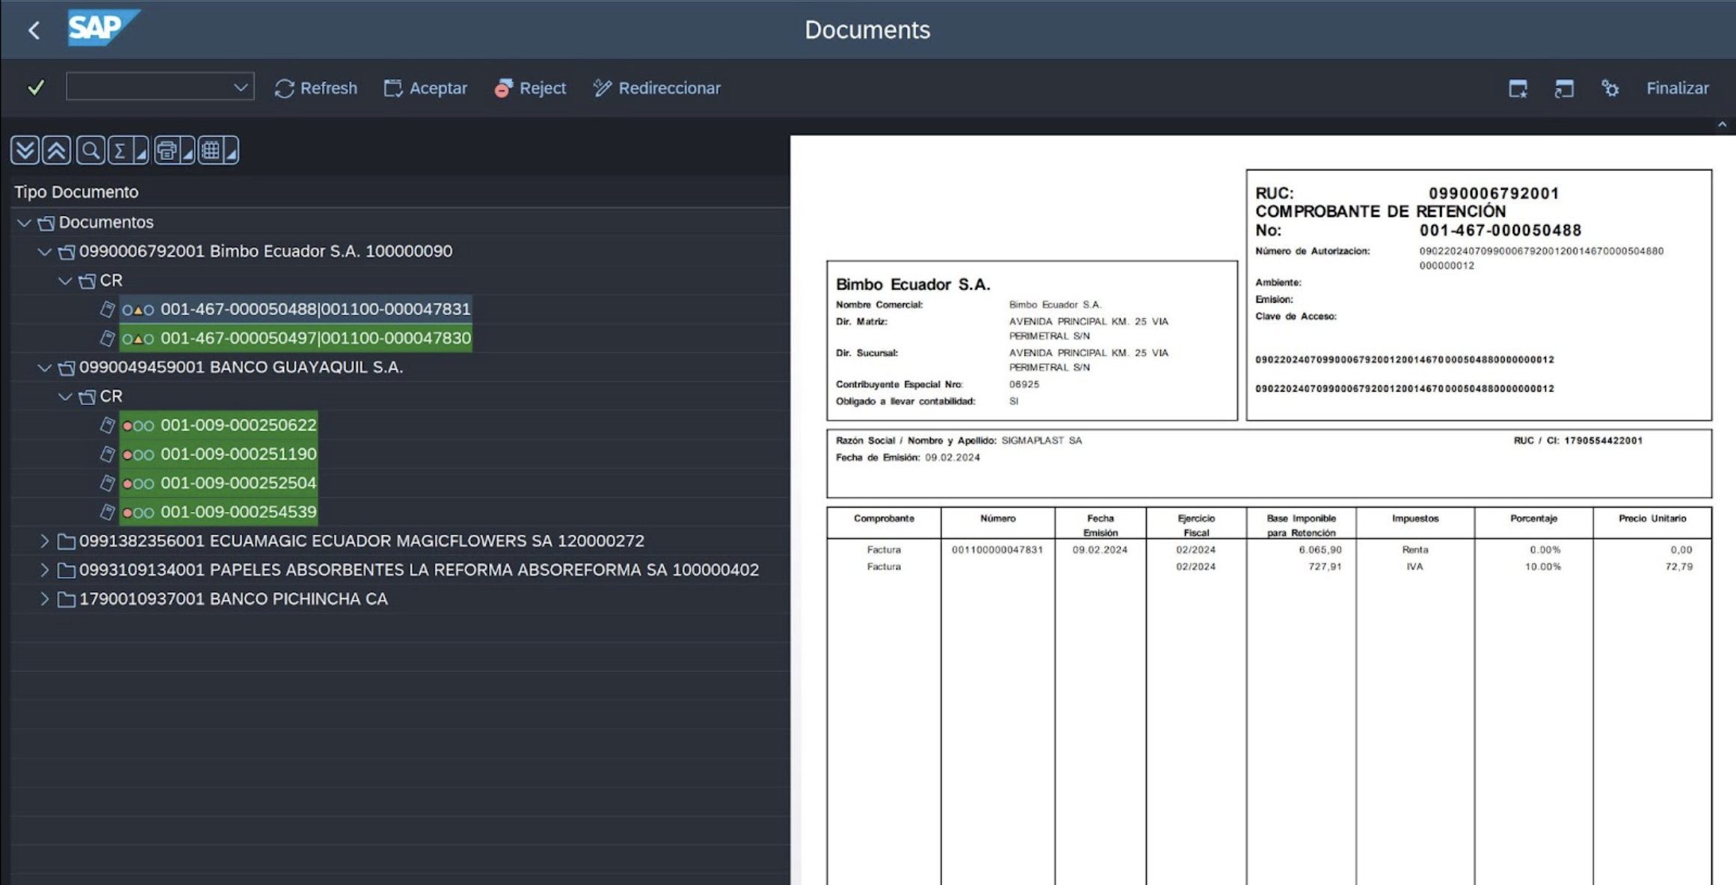Click the generate shortcut window icon
Image resolution: width=1736 pixels, height=885 pixels.
pos(1564,88)
